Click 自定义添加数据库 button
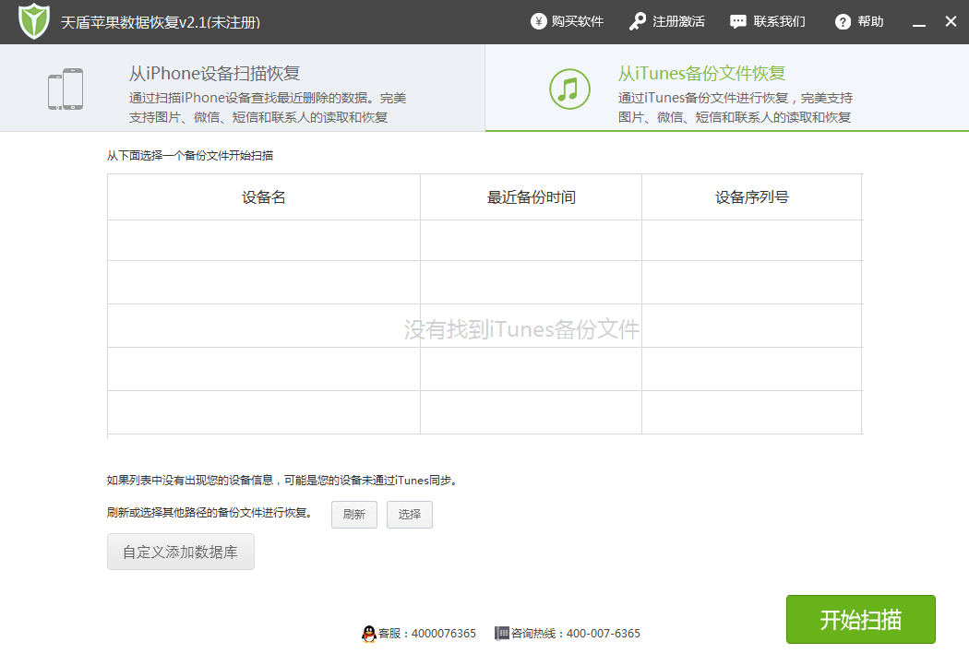 click(181, 552)
